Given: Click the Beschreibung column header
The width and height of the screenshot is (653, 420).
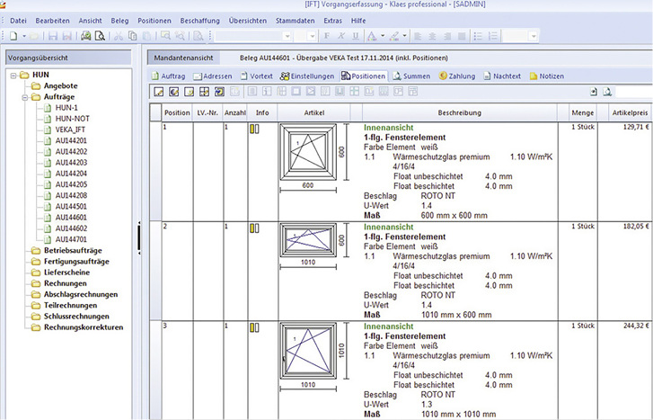Looking at the screenshot, I should point(460,113).
